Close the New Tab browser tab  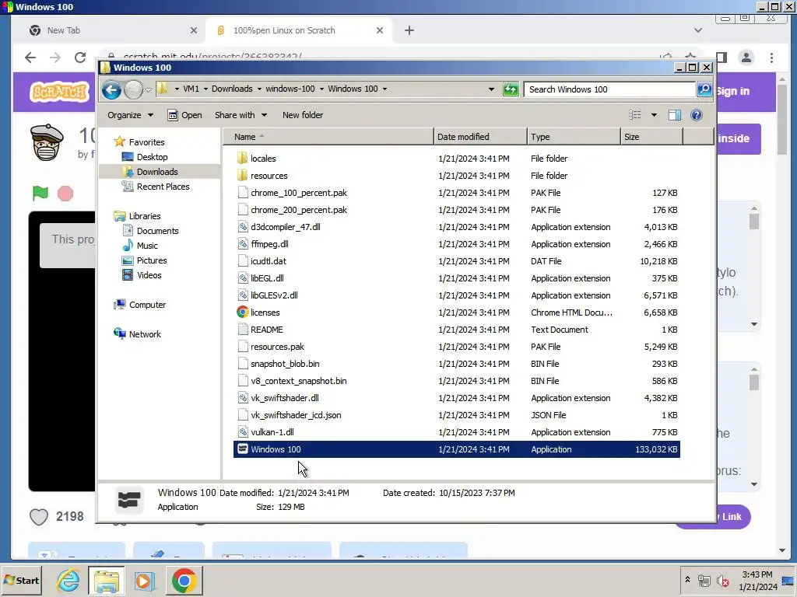coord(194,30)
